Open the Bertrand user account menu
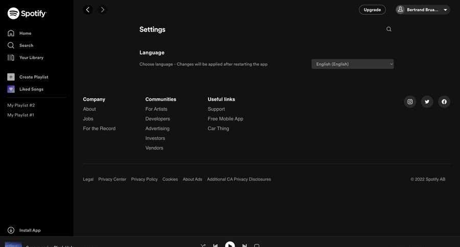This screenshot has width=460, height=247. pyautogui.click(x=423, y=10)
